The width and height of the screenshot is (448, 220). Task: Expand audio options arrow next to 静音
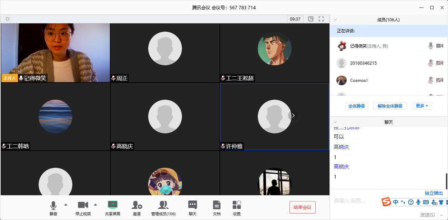click(x=66, y=205)
